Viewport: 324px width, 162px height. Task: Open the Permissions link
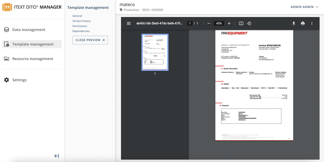pos(80,26)
